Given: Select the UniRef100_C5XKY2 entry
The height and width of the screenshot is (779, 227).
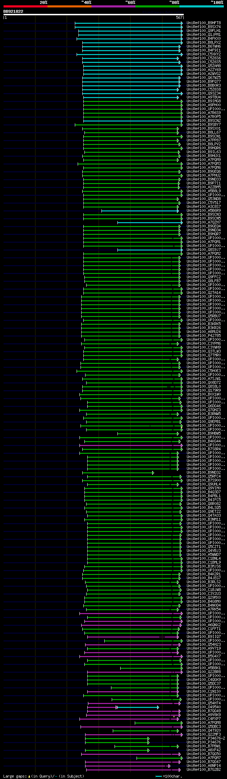Looking at the screenshot, I should [204, 54].
